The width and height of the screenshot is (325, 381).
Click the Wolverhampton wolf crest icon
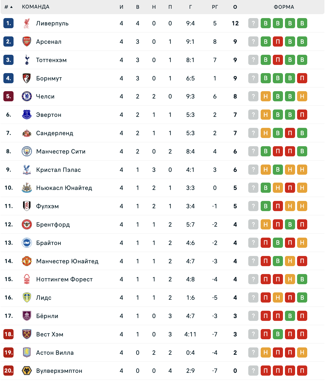click(x=27, y=371)
